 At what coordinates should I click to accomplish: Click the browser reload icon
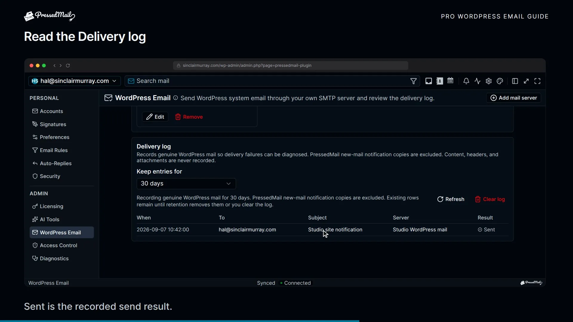tap(68, 66)
